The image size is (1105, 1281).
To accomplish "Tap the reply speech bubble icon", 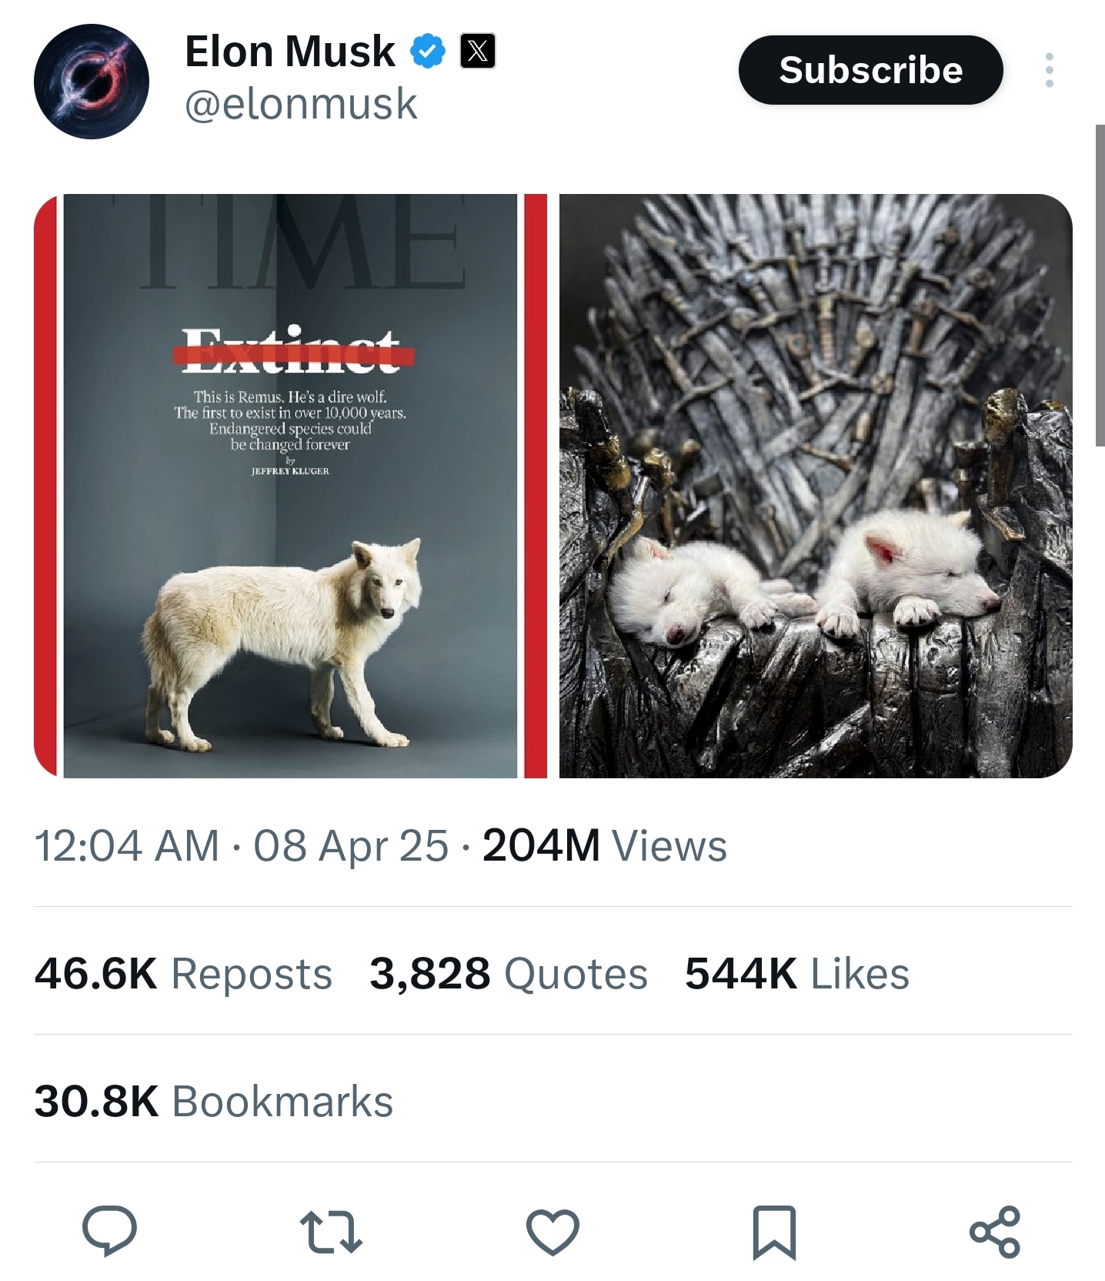I will 110,1231.
